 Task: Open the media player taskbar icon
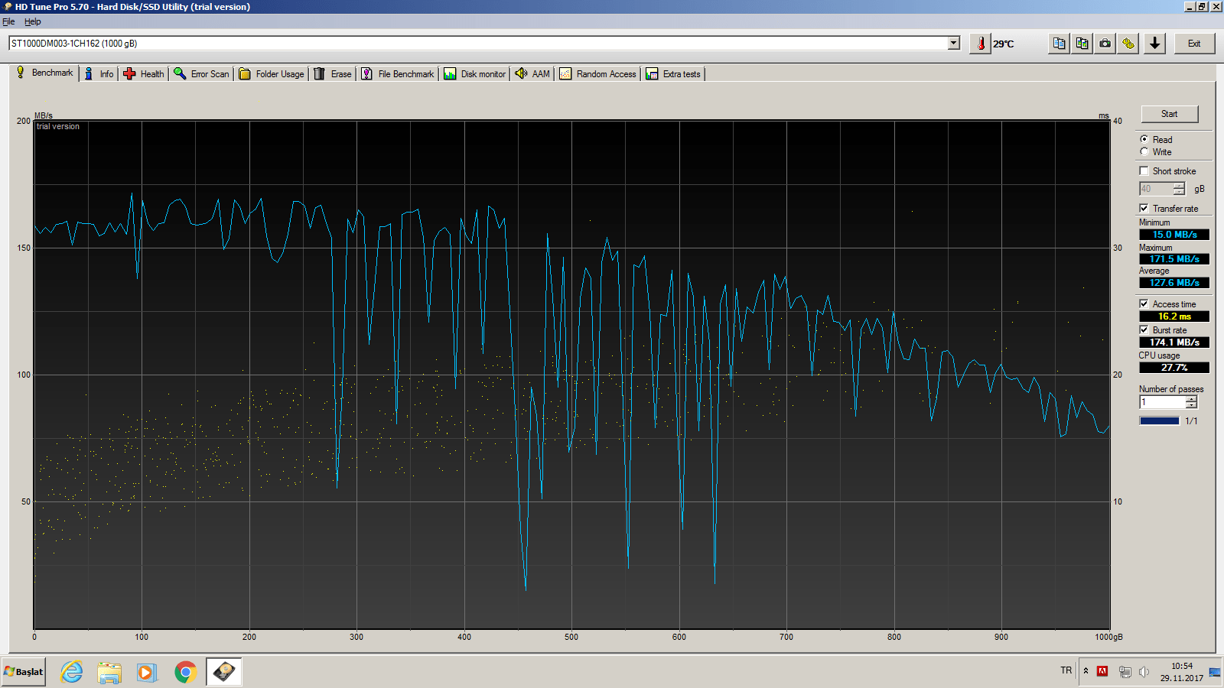tap(147, 672)
